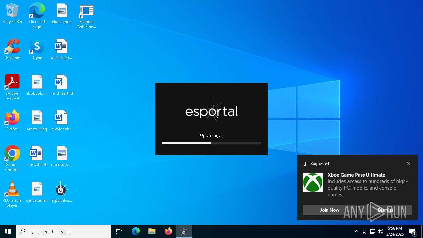Click the Updating... status text

[x=211, y=135]
